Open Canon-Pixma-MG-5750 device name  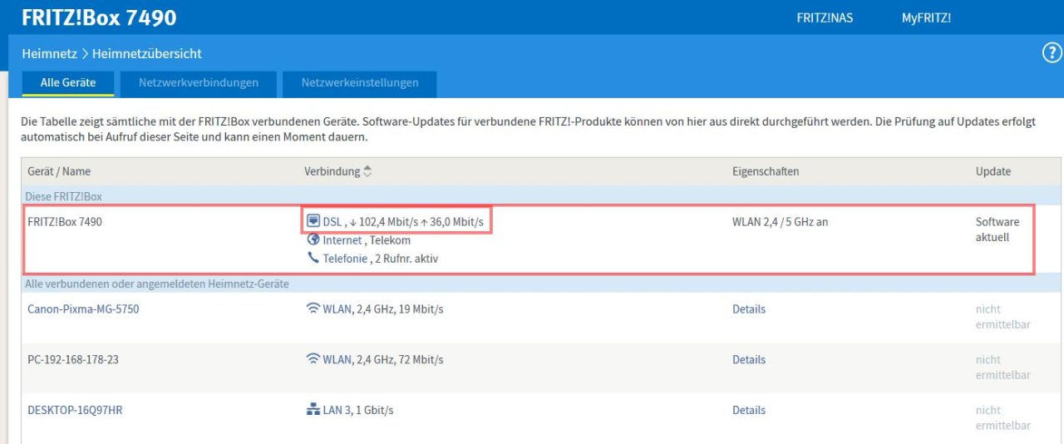[83, 308]
